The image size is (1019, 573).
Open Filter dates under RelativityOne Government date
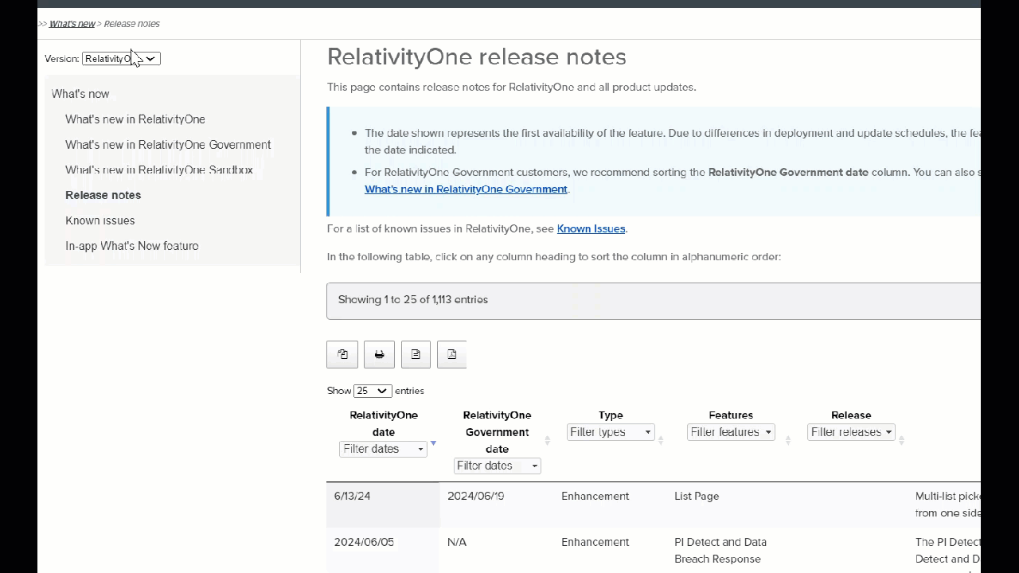[497, 466]
